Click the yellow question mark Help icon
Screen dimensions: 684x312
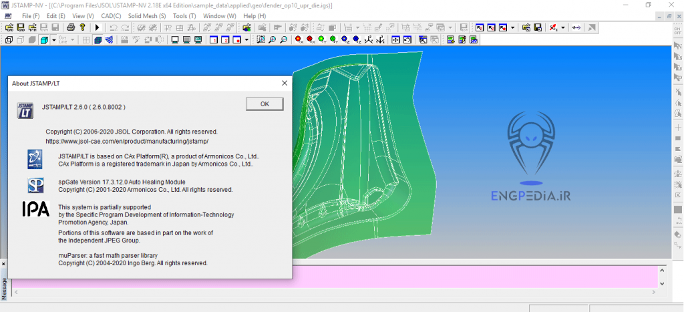(81, 27)
